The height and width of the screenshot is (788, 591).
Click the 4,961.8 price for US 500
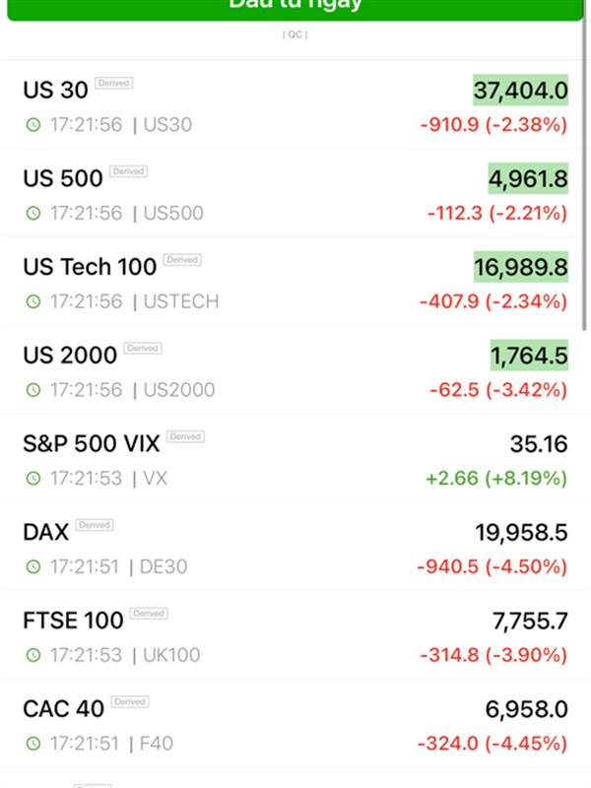click(528, 179)
